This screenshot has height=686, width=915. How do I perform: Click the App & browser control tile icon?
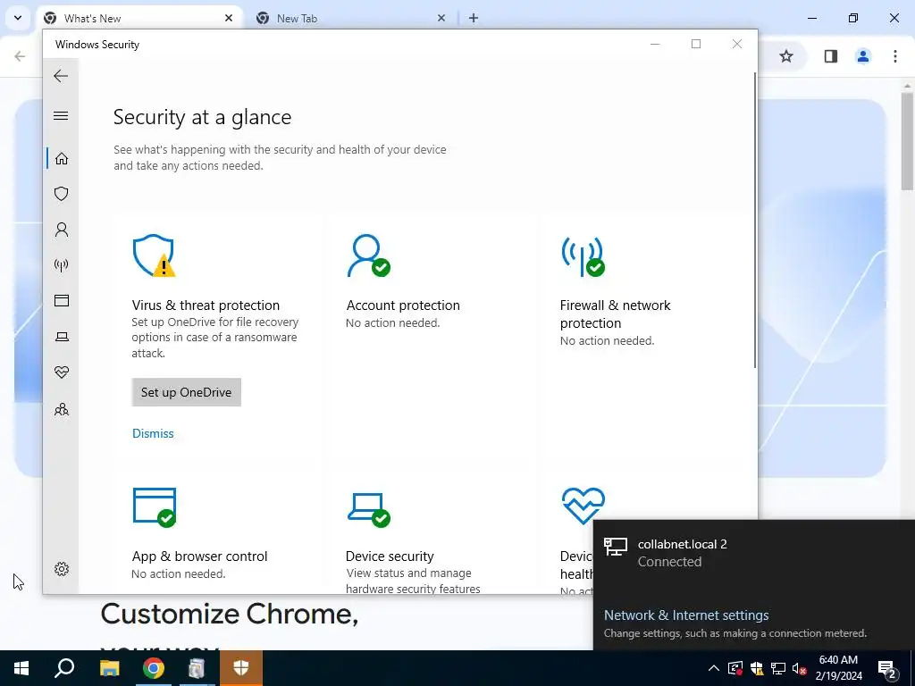pos(154,507)
